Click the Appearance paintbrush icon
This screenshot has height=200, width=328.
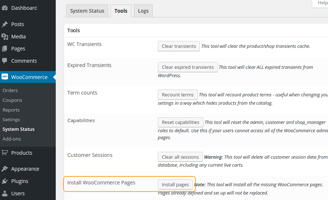coord(5,169)
